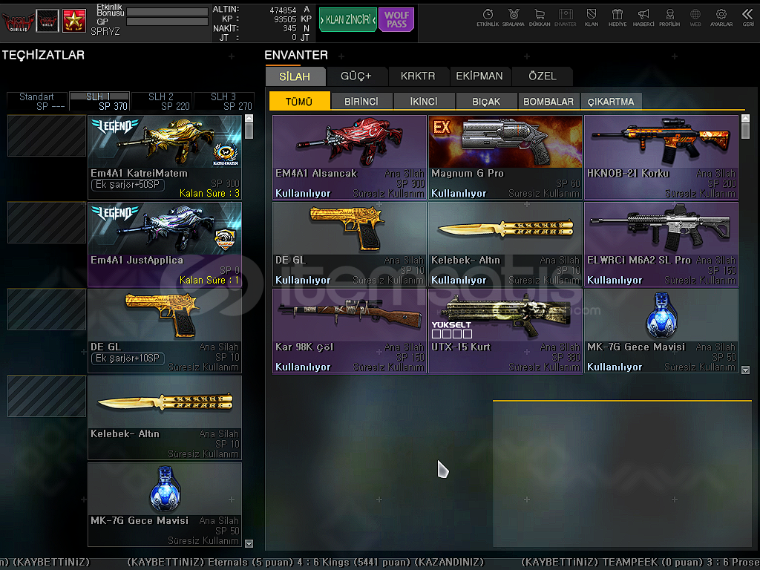
Task: Select the BOMBALAR filter tab
Action: [548, 101]
